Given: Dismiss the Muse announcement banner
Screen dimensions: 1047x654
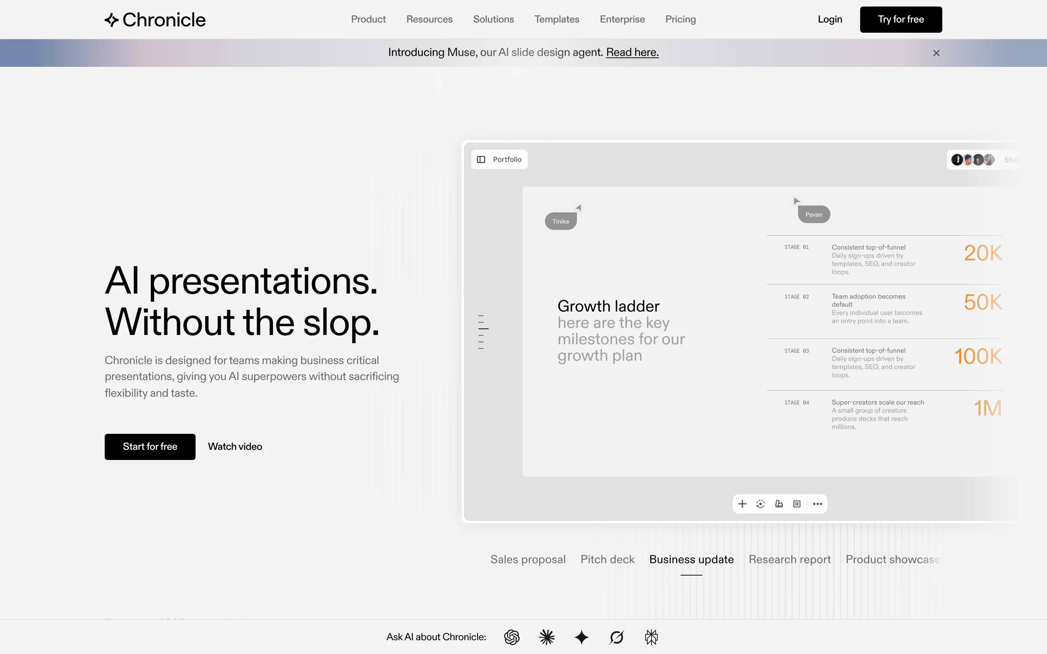Looking at the screenshot, I should coord(936,53).
